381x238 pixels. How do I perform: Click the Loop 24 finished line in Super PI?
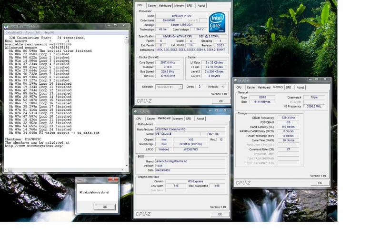point(40,129)
